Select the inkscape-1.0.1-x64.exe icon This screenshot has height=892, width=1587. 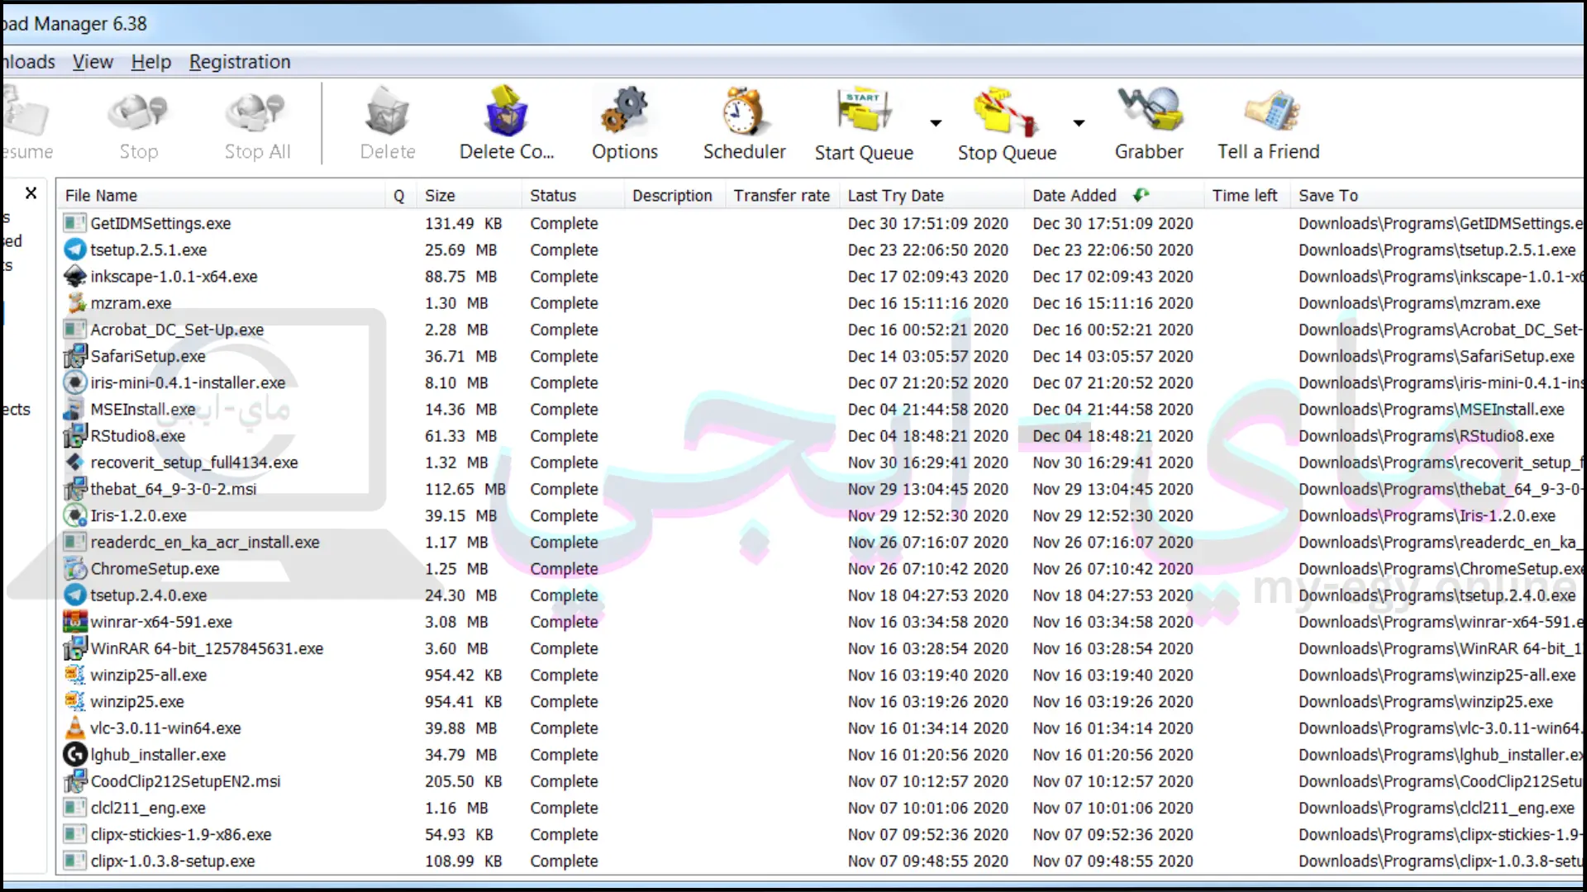75,276
